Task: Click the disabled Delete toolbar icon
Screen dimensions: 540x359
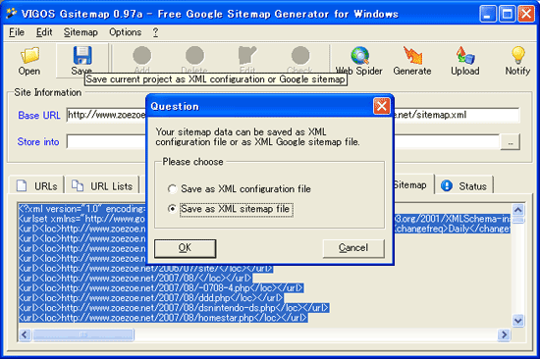Action: (x=194, y=55)
